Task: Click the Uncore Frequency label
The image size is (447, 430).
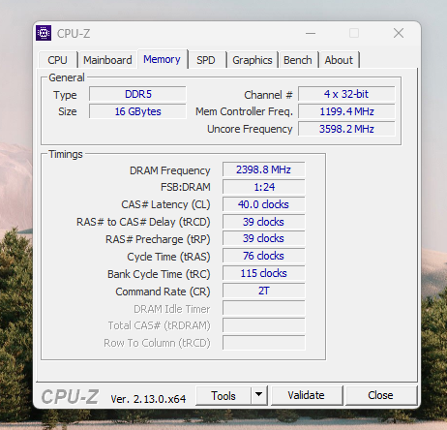Action: (250, 129)
